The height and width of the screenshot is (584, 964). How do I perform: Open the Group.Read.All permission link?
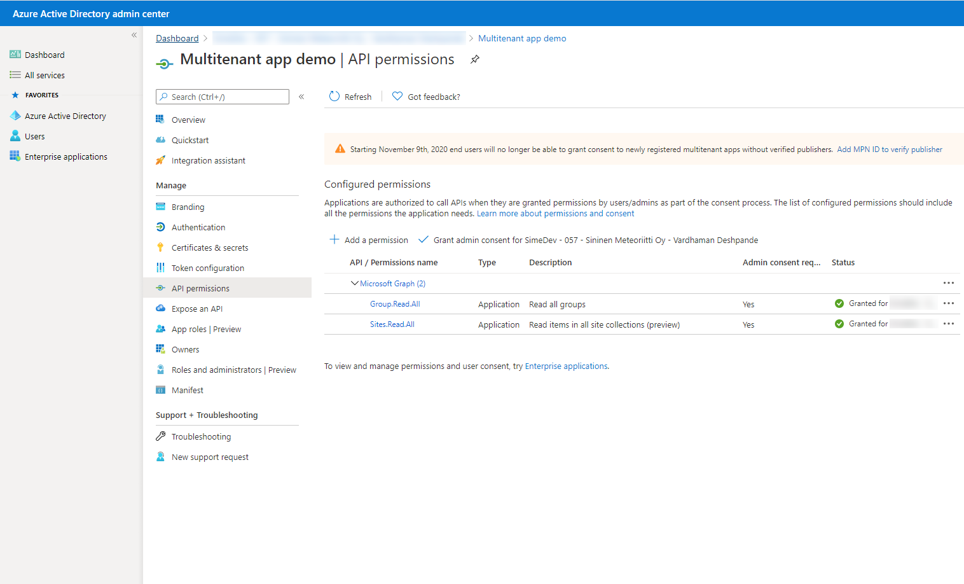click(x=395, y=304)
